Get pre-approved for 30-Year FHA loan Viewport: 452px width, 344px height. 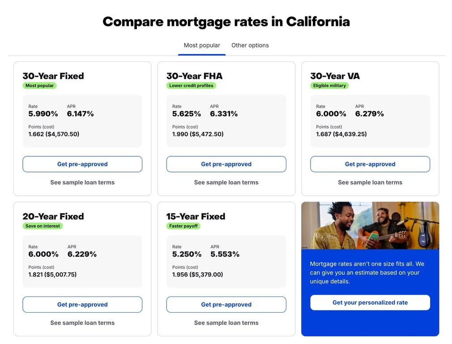tap(226, 164)
